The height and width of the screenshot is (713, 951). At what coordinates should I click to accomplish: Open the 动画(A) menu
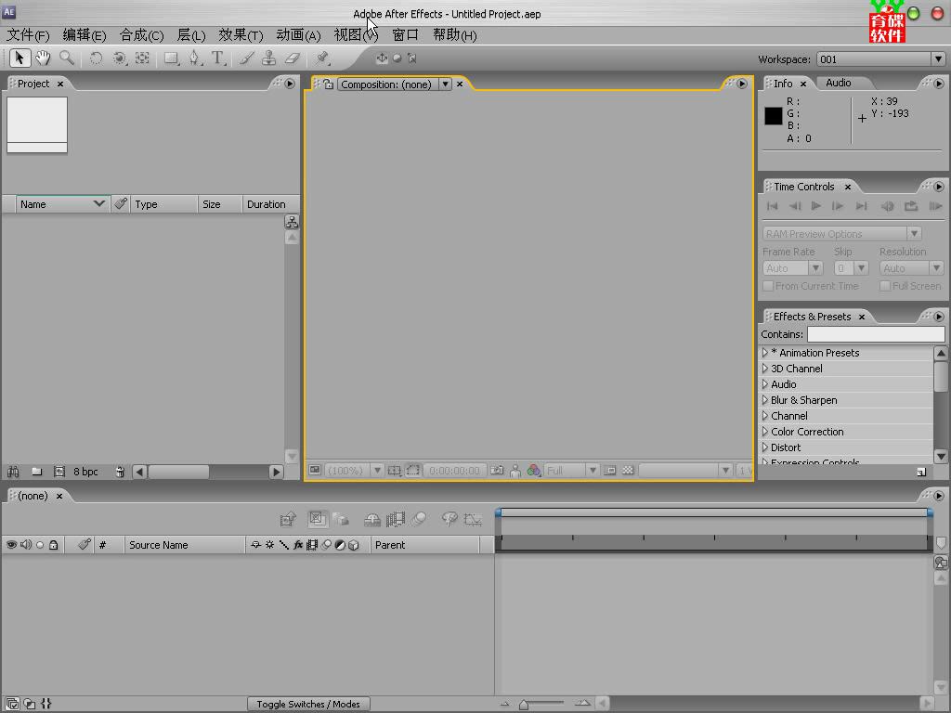[x=298, y=35]
